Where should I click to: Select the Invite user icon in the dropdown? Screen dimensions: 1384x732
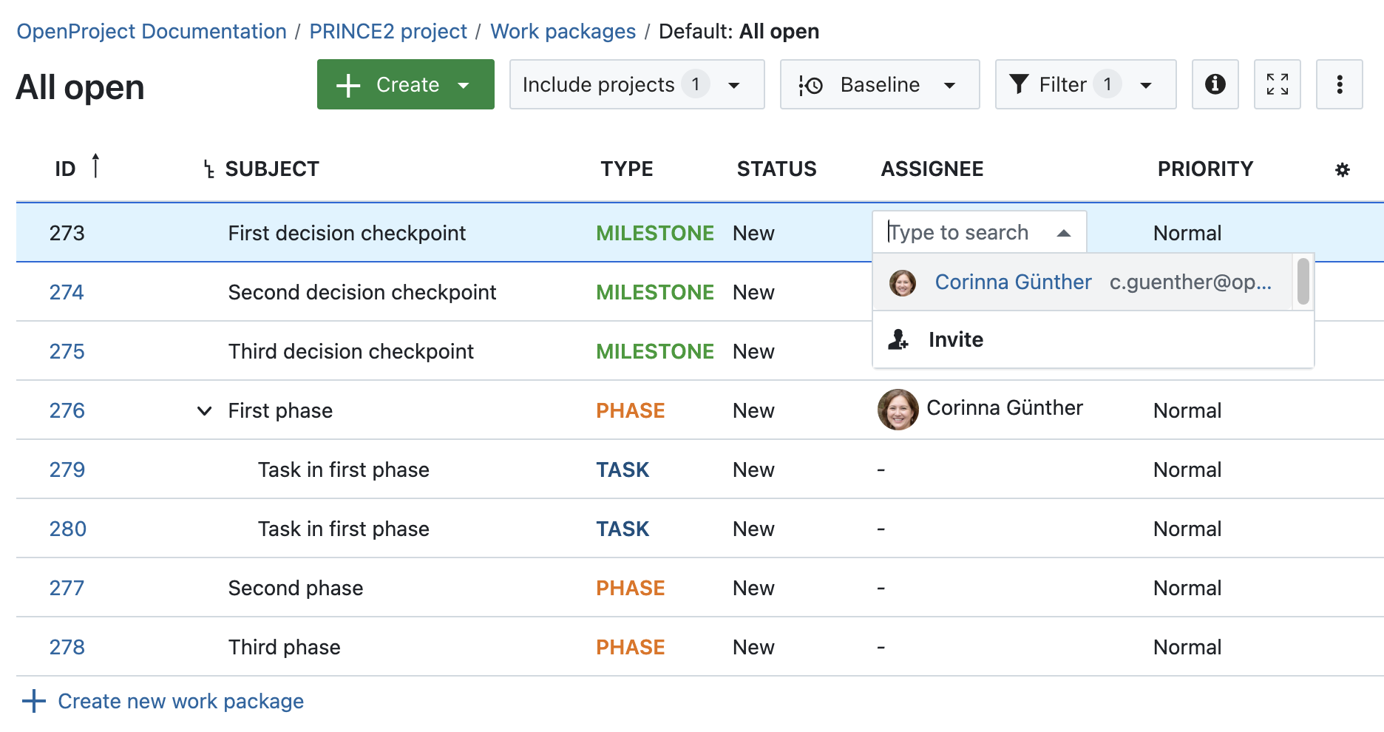pos(898,339)
